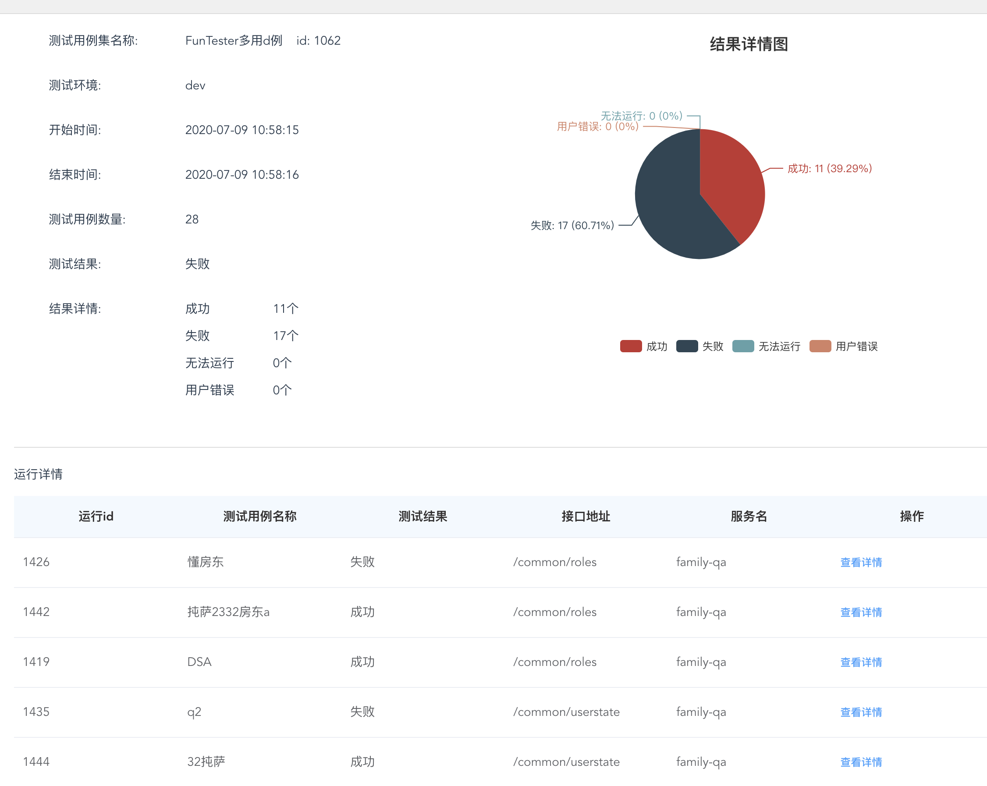Open 查看详情 for run 1442
Screen dimensions: 987x786
(x=861, y=612)
